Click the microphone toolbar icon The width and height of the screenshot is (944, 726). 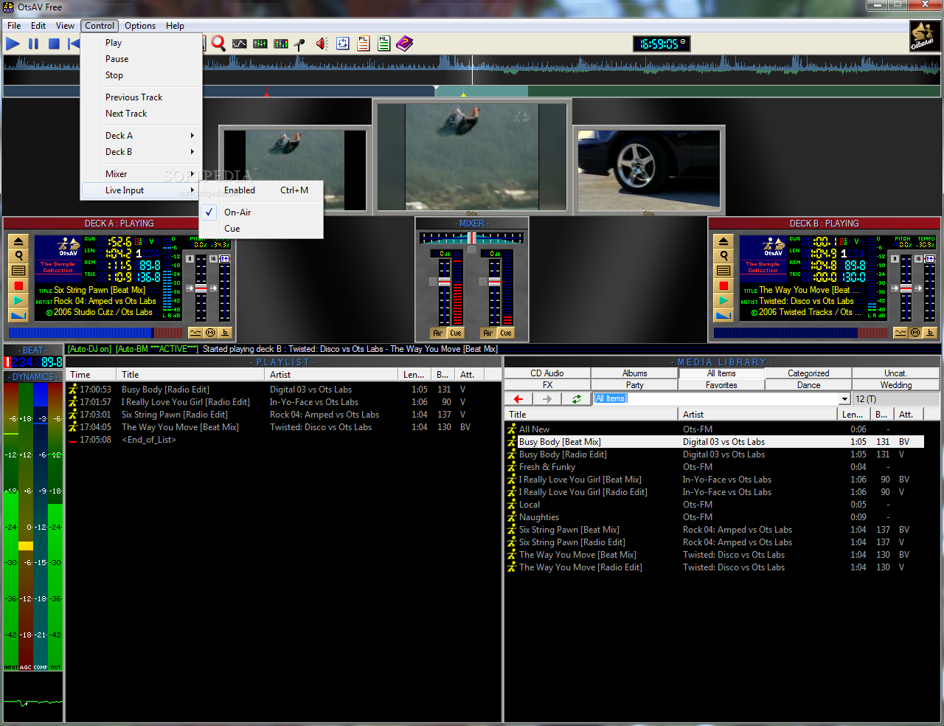coord(300,44)
